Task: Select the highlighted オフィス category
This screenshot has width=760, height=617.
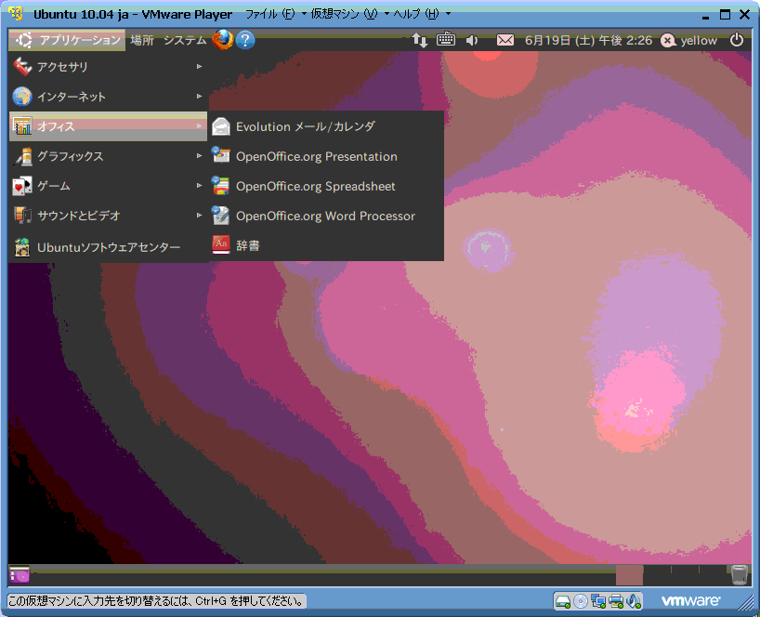Action: (109, 126)
